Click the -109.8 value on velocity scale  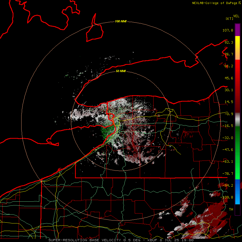tap(227, 197)
